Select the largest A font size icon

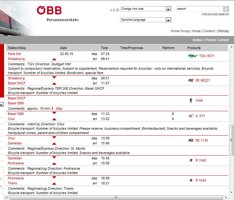(x=117, y=10)
